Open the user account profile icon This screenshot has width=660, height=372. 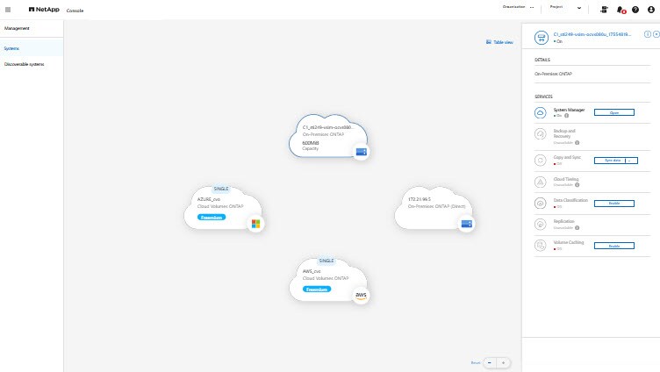point(650,10)
